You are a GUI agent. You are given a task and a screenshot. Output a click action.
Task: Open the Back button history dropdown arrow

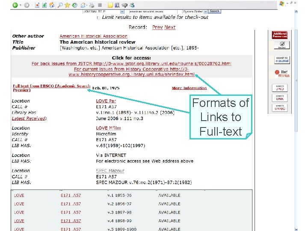[20, 5]
